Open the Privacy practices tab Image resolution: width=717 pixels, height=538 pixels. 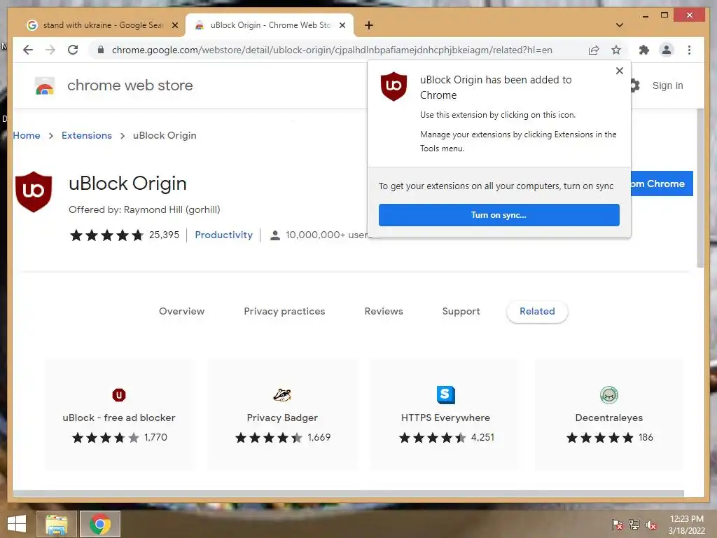[x=284, y=311]
